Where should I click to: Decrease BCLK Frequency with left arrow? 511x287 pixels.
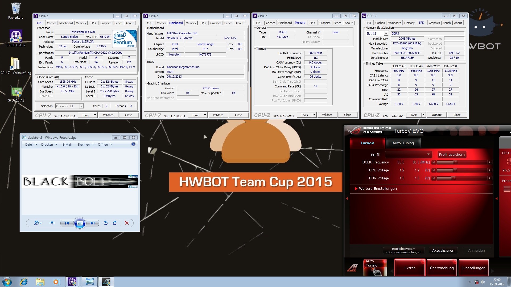click(x=434, y=162)
